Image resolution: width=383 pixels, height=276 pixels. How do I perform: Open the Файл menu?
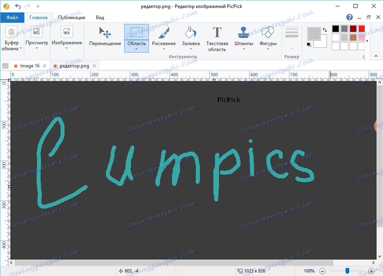click(12, 18)
